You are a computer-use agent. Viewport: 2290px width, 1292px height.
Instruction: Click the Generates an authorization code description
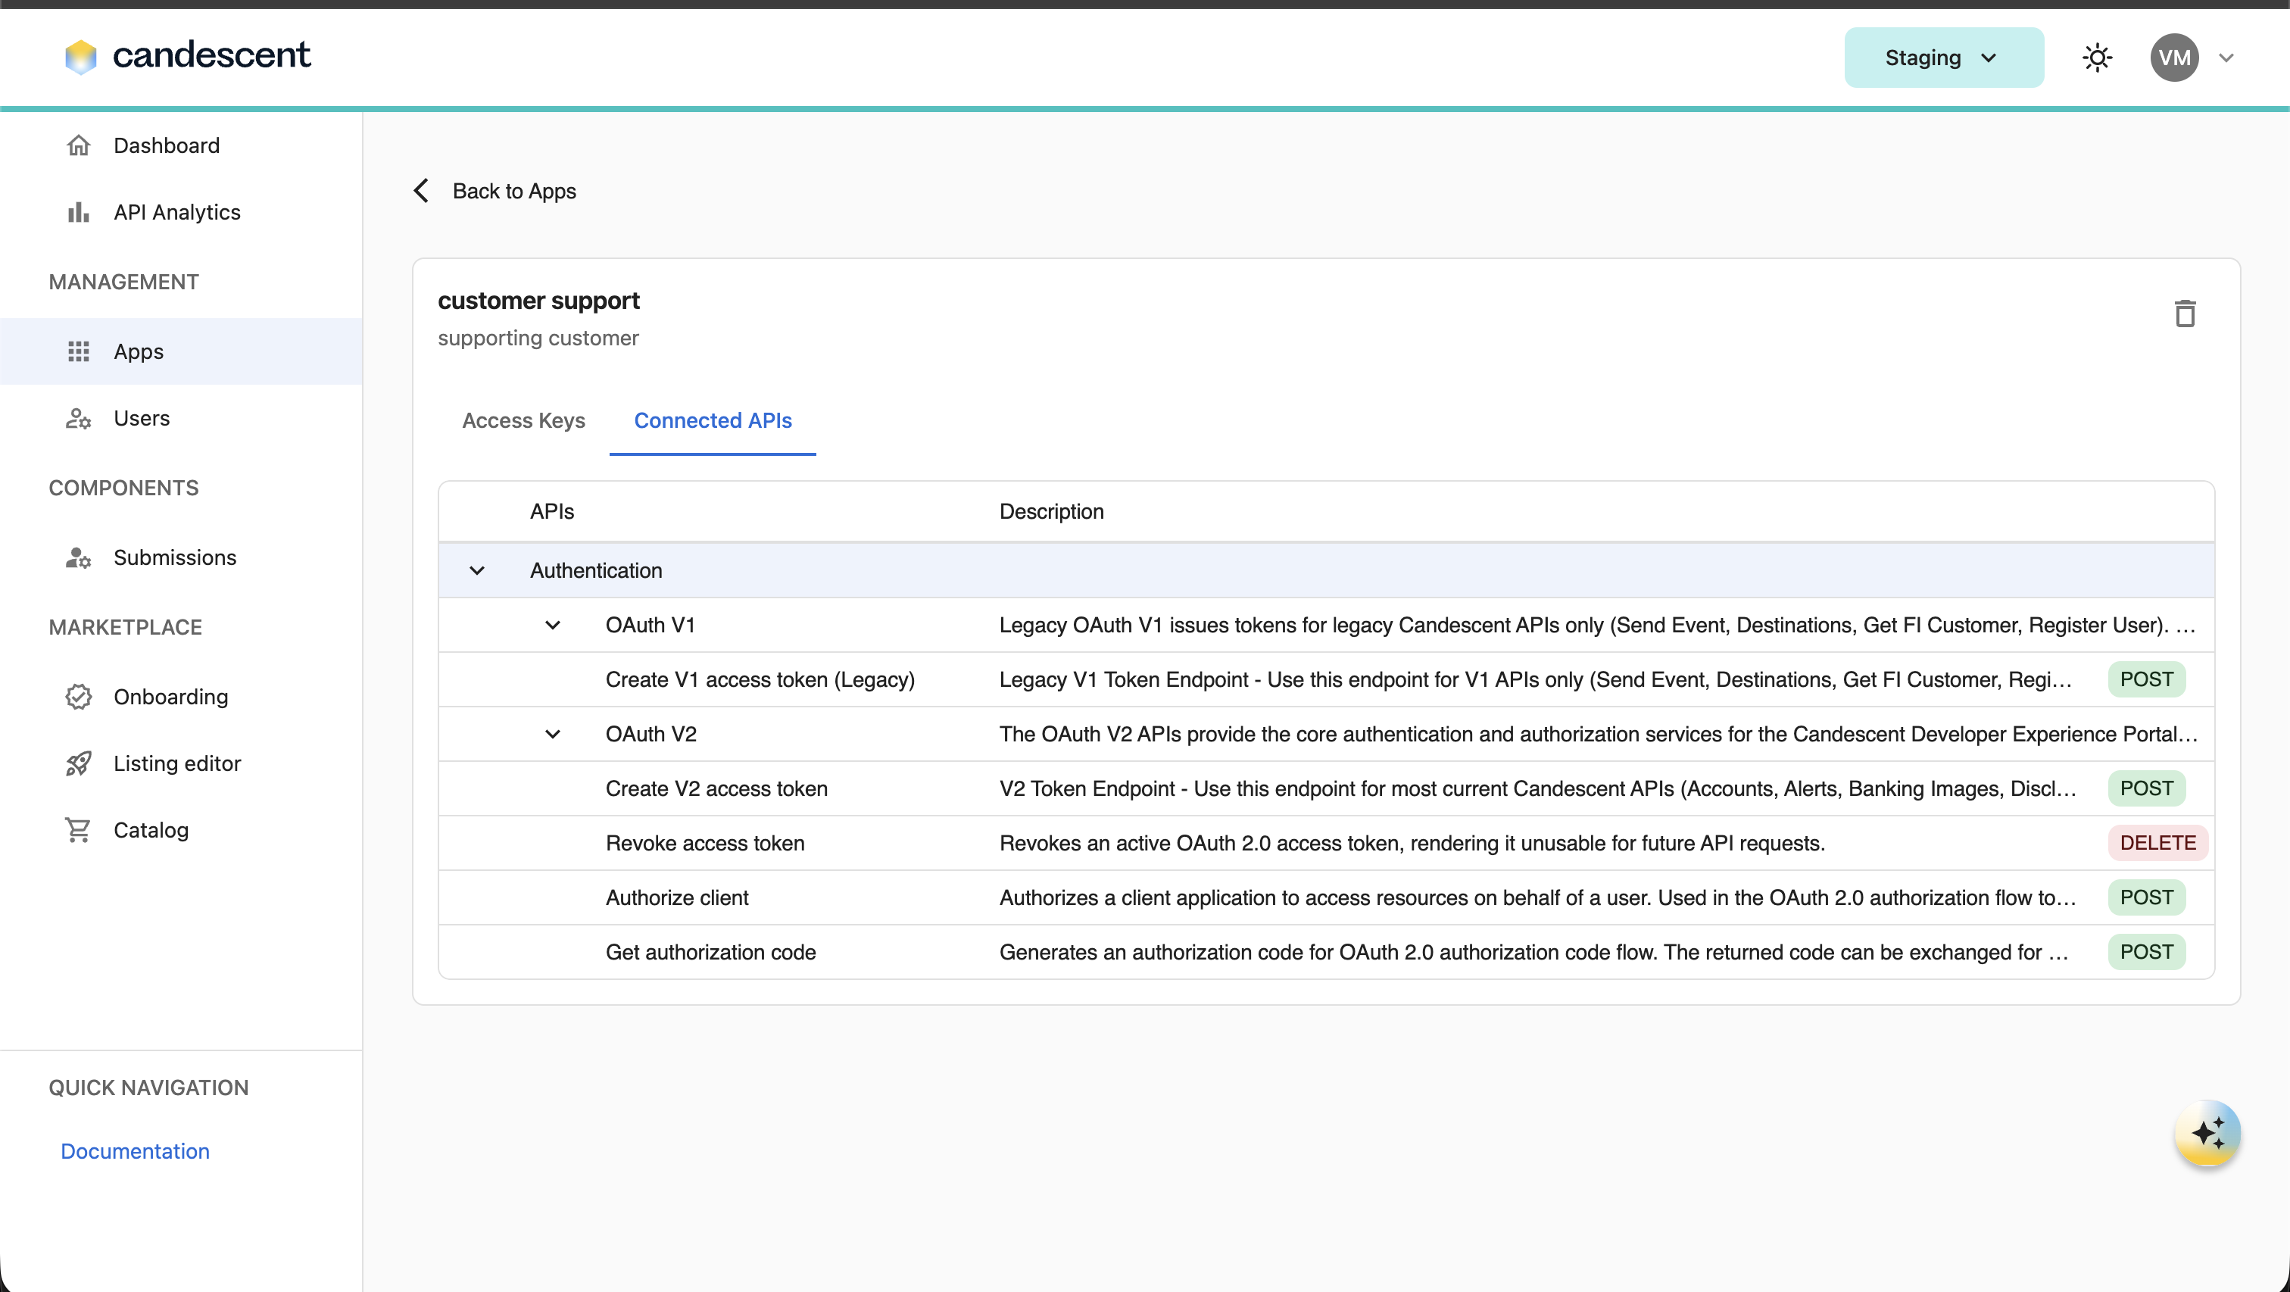(x=1533, y=952)
